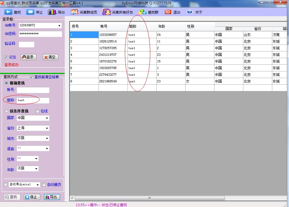Image resolution: width=289 pixels, height=207 pixels.
Task: Open the 年龄 age dropdown
Action: tap(36, 169)
